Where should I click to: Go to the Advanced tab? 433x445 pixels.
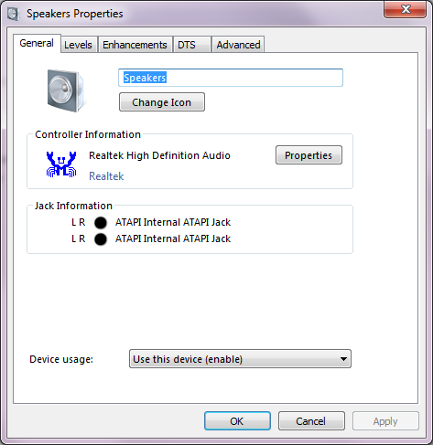pos(238,45)
